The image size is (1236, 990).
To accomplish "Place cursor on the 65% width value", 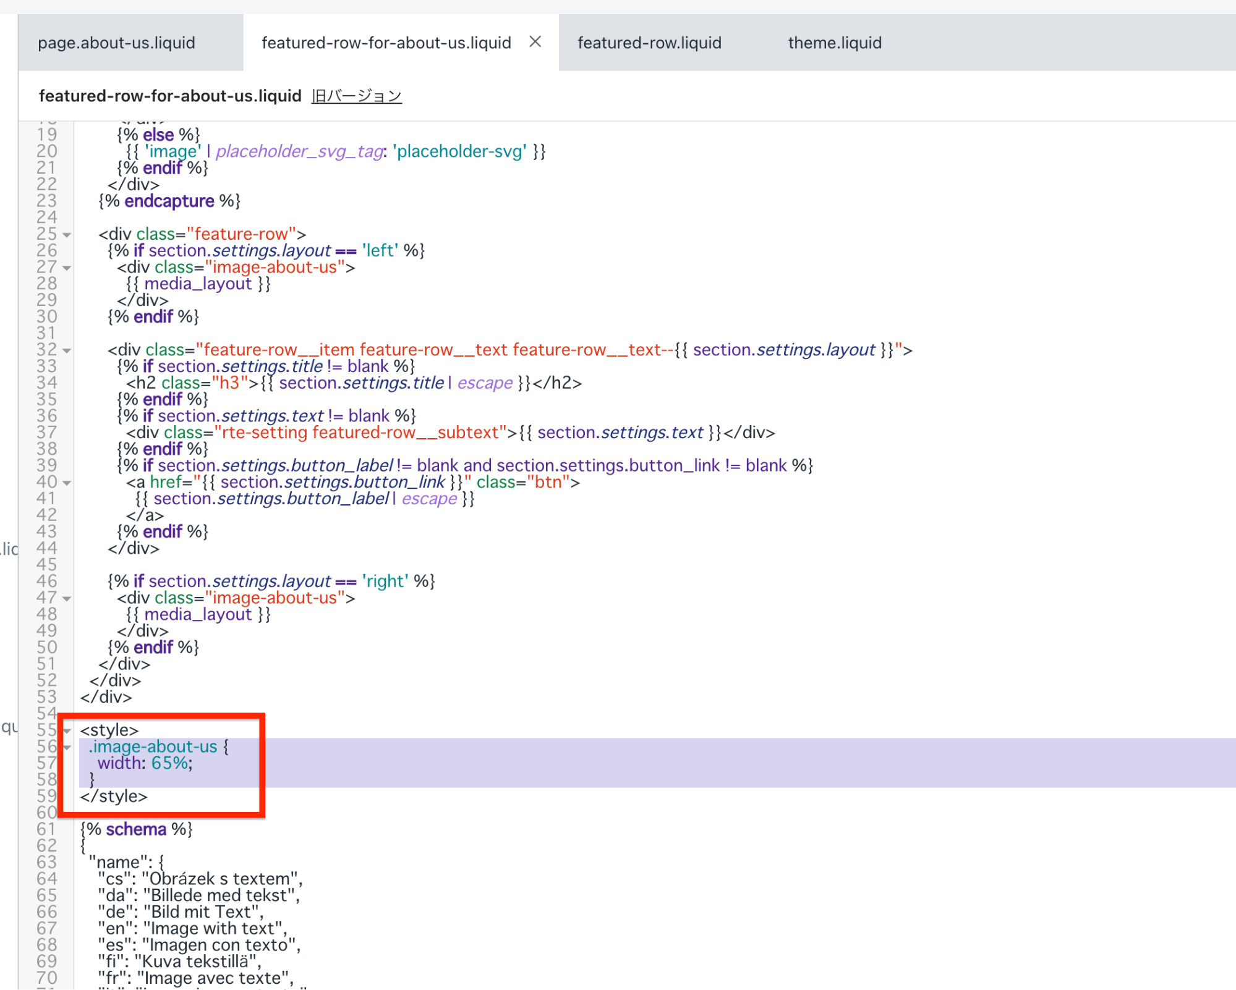I will [169, 763].
